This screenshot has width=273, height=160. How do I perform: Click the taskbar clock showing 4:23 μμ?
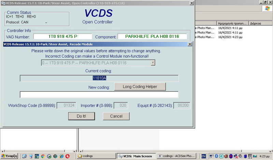[x=264, y=156]
